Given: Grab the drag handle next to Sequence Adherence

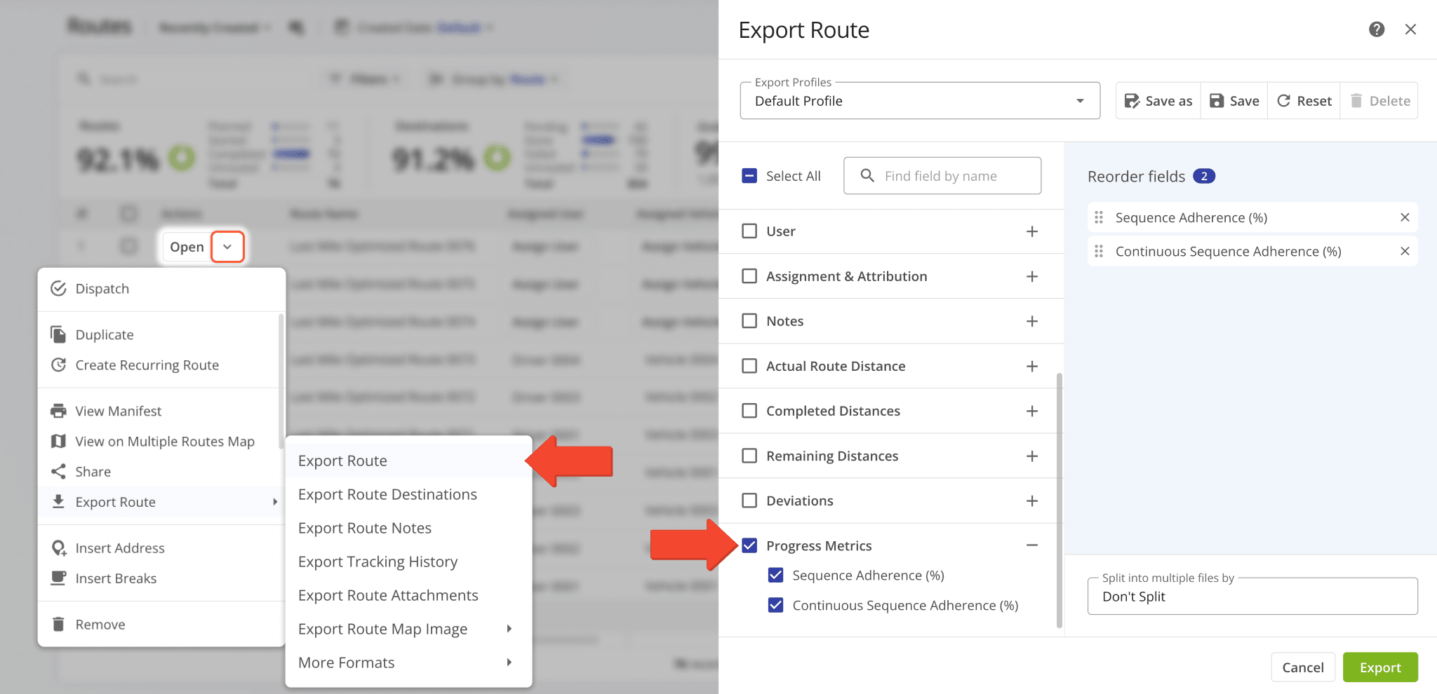Looking at the screenshot, I should [x=1099, y=217].
